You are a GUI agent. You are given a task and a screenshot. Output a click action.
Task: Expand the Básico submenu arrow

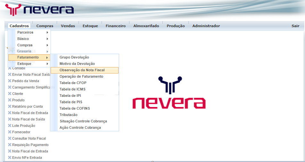47,39
